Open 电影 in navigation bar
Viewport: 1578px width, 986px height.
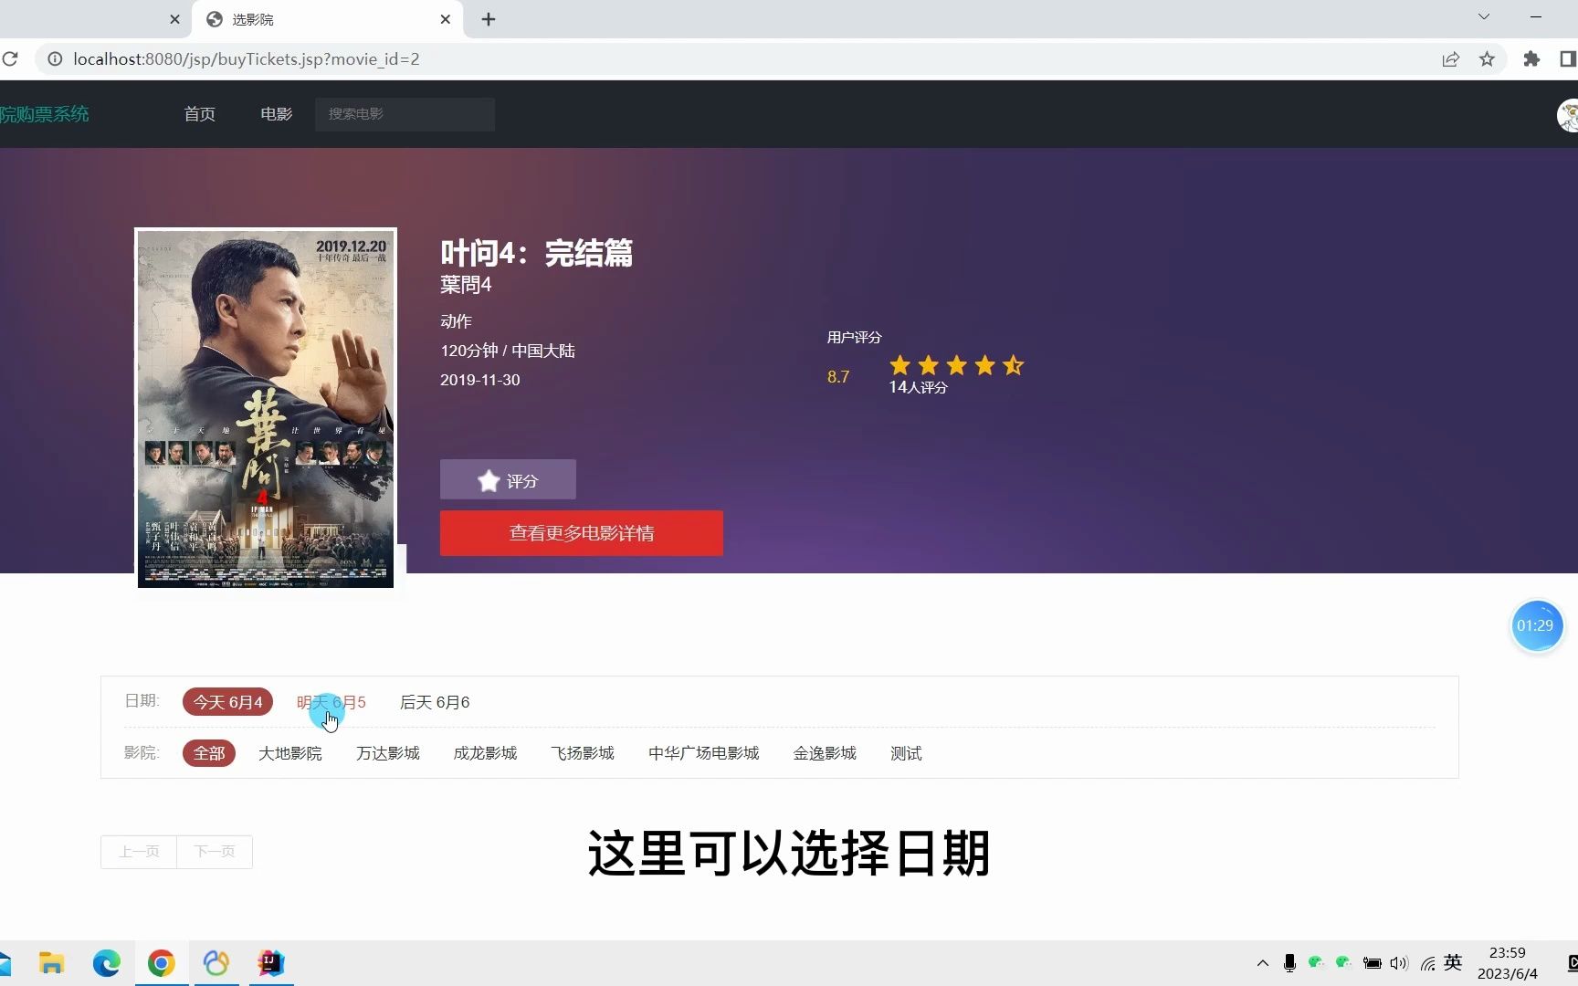point(276,114)
